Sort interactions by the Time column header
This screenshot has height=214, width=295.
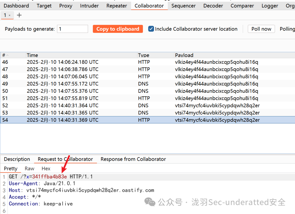tap(81, 55)
